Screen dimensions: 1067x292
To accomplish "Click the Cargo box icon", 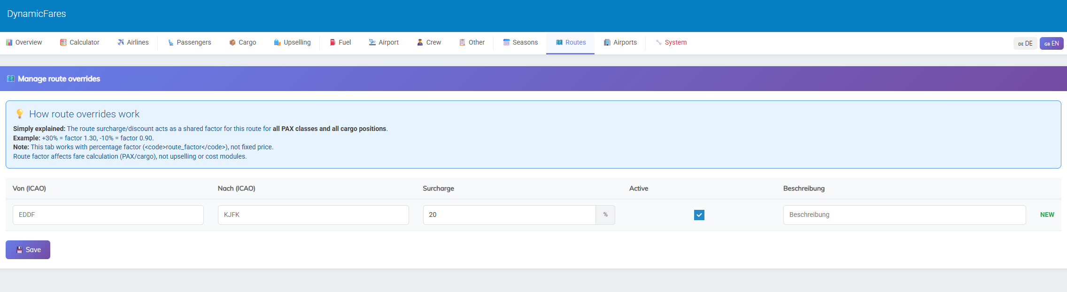I will tap(232, 42).
